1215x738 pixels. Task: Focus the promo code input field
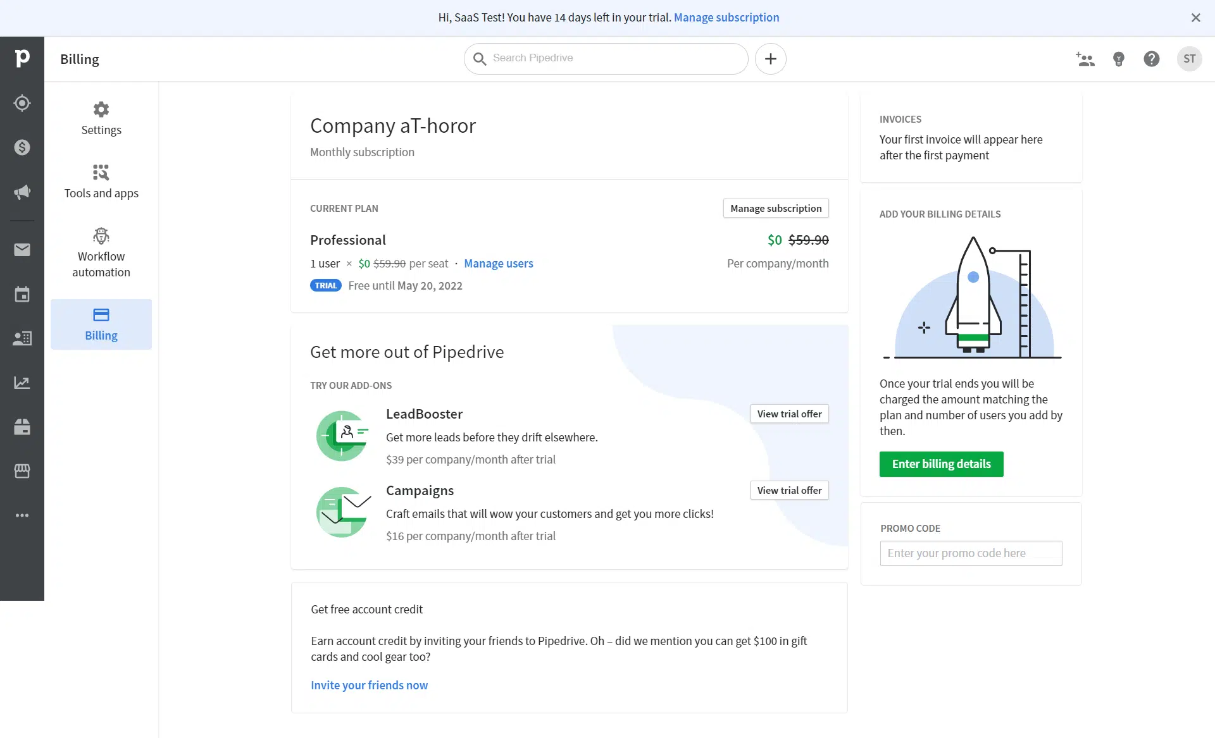coord(971,553)
